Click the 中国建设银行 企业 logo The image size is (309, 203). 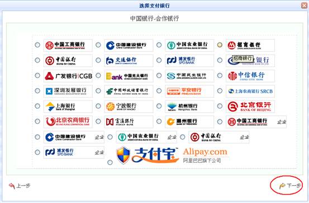click(74, 137)
